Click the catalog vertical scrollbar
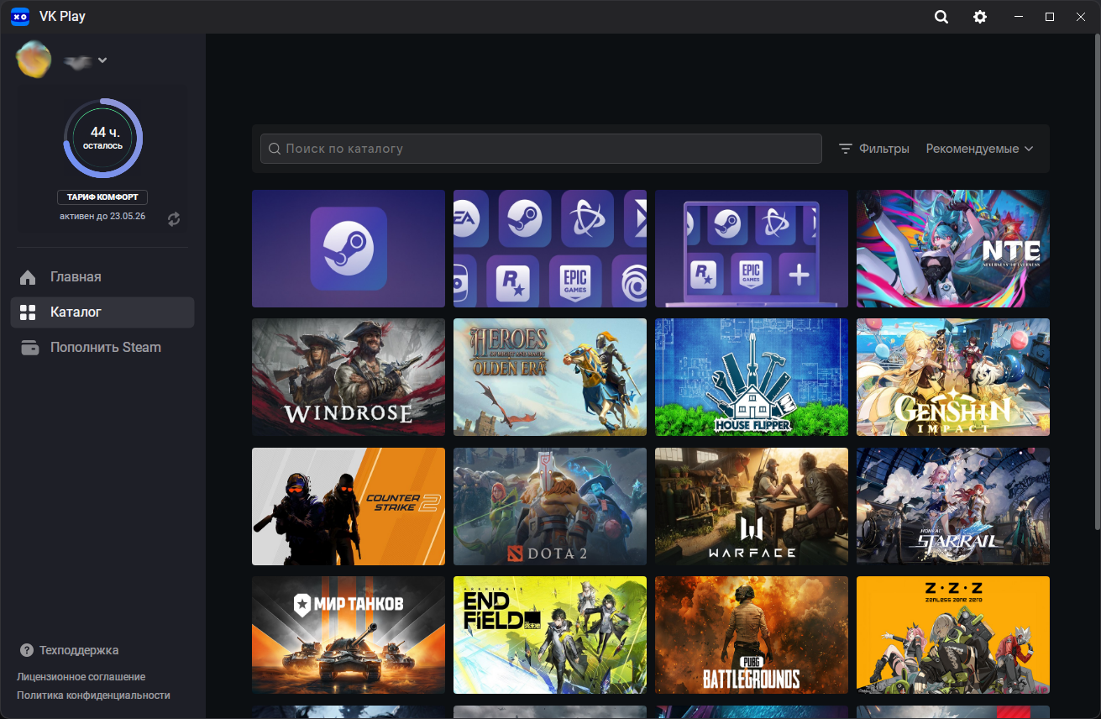The image size is (1101, 719). click(x=1097, y=281)
